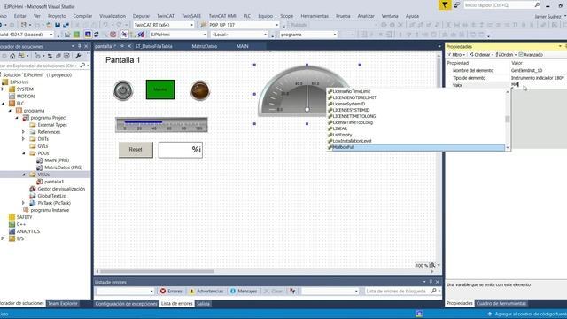
Task: Switch to the ST_DatosFilaTabla tab
Action: point(153,46)
